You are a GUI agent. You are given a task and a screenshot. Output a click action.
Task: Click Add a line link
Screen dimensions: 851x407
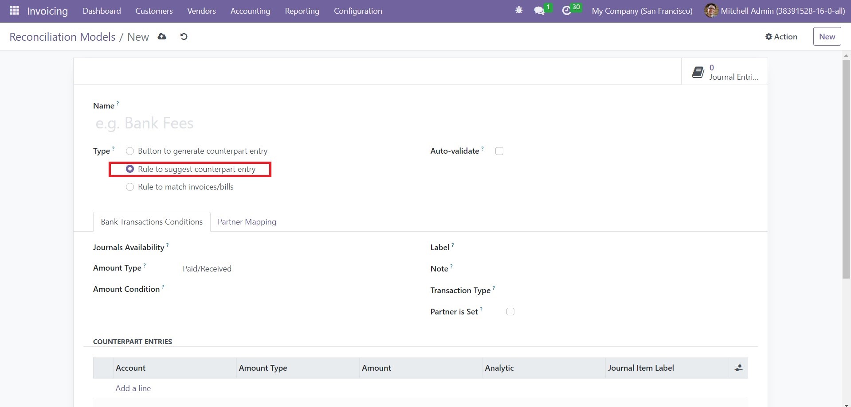pos(133,388)
